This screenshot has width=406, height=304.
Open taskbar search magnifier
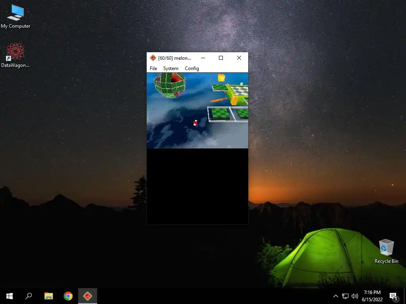(x=29, y=296)
